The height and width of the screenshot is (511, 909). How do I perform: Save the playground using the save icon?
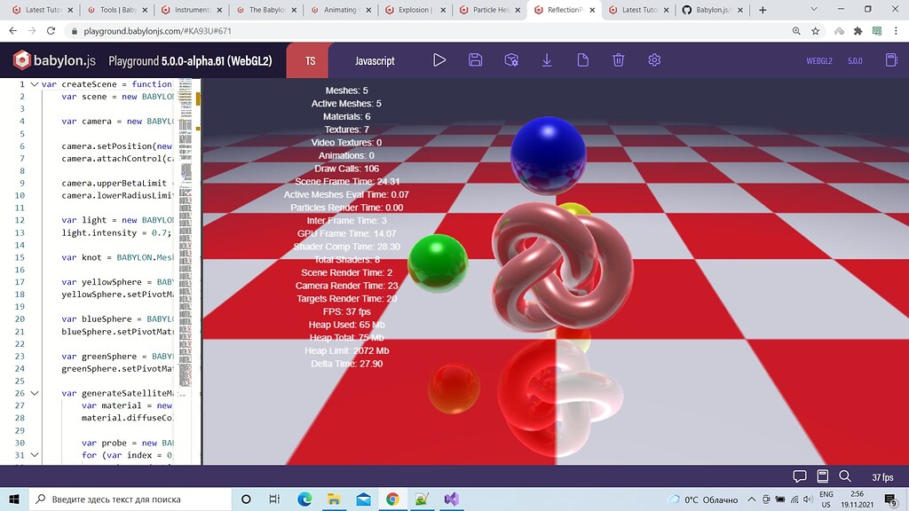click(475, 60)
